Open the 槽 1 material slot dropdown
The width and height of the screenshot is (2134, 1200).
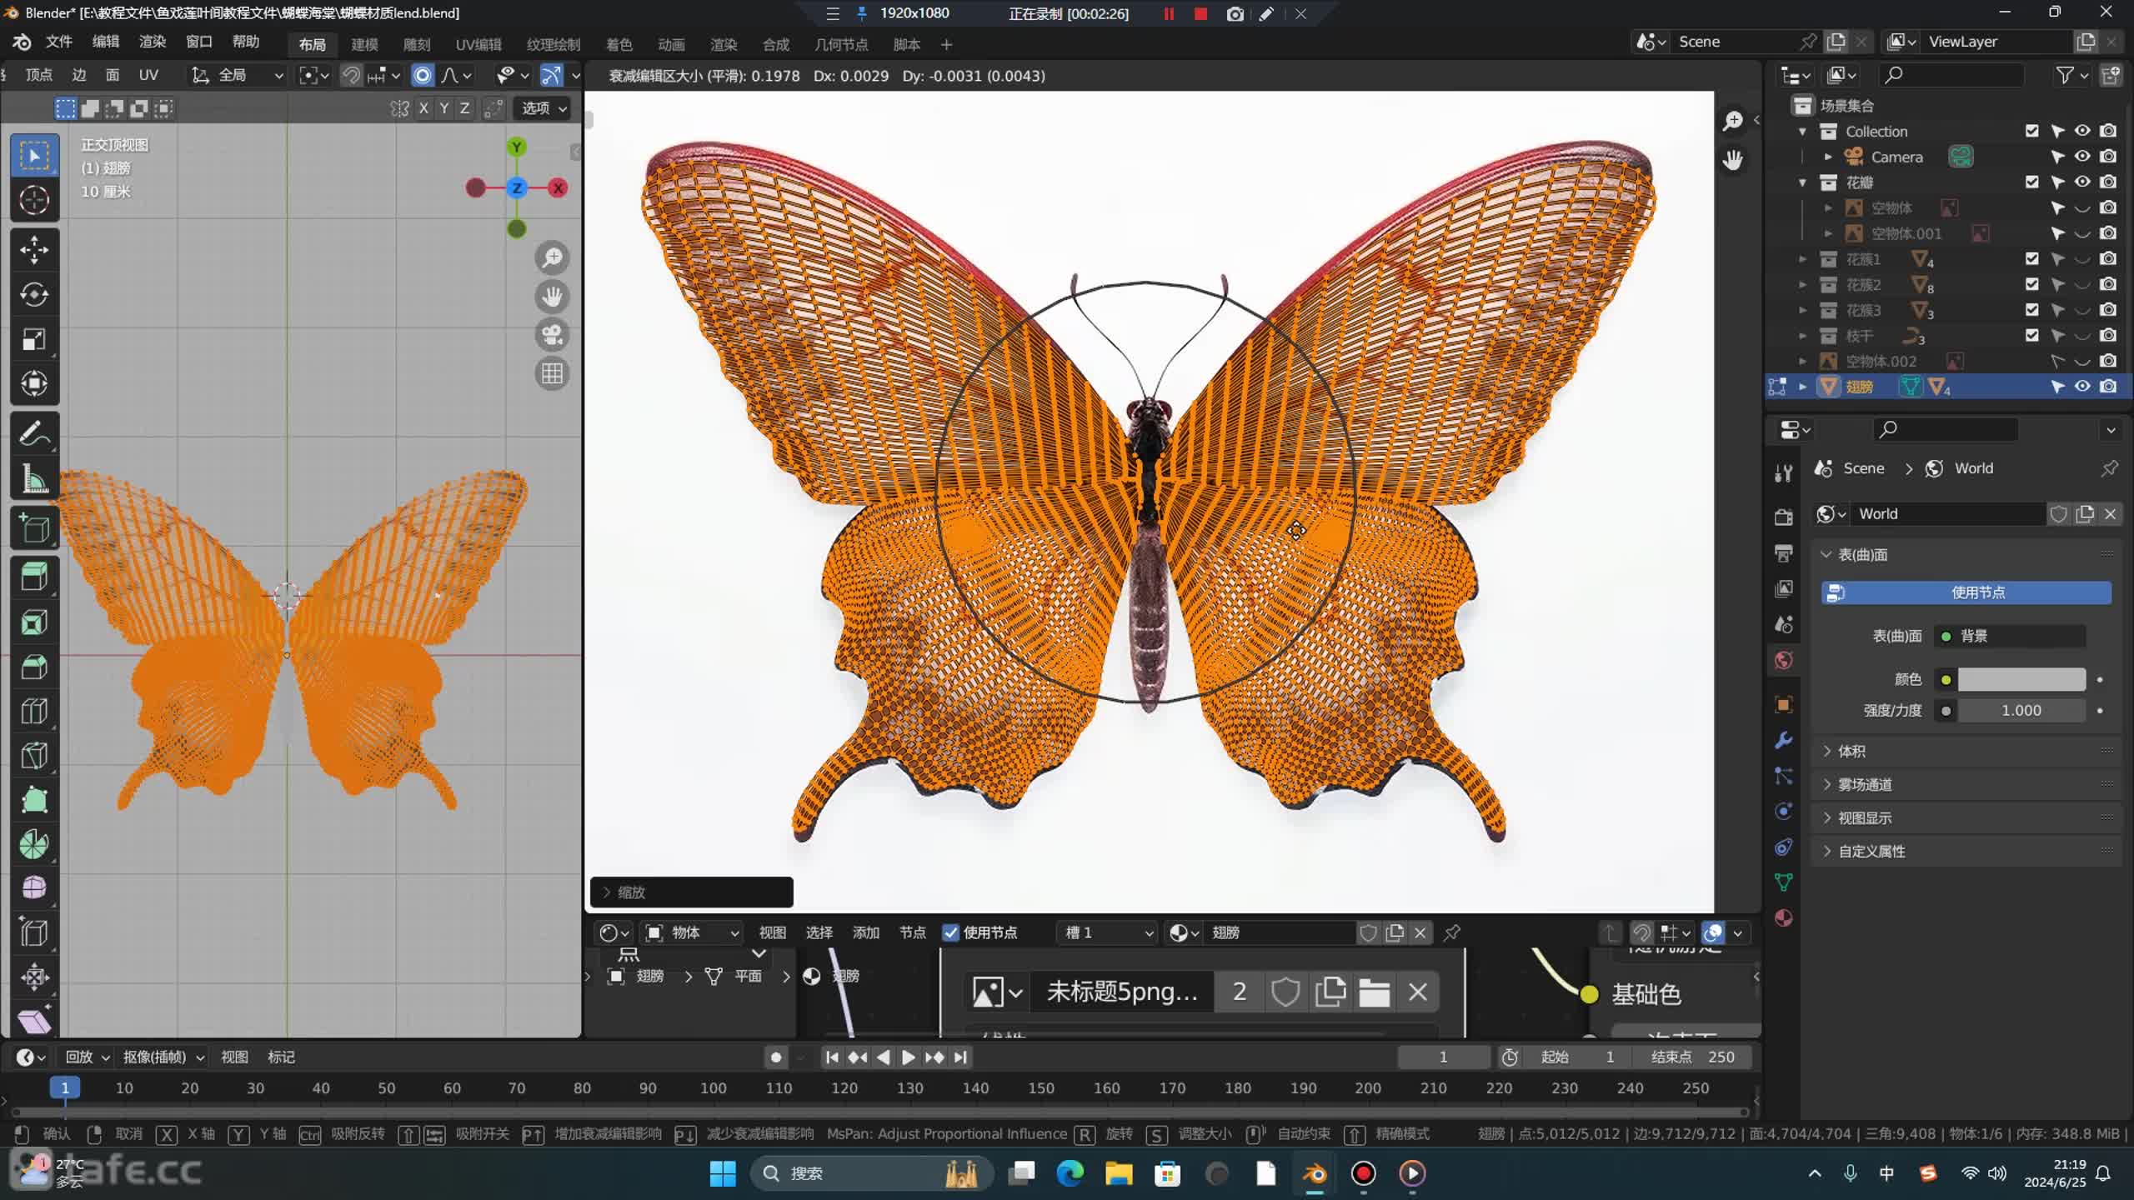[x=1107, y=932]
